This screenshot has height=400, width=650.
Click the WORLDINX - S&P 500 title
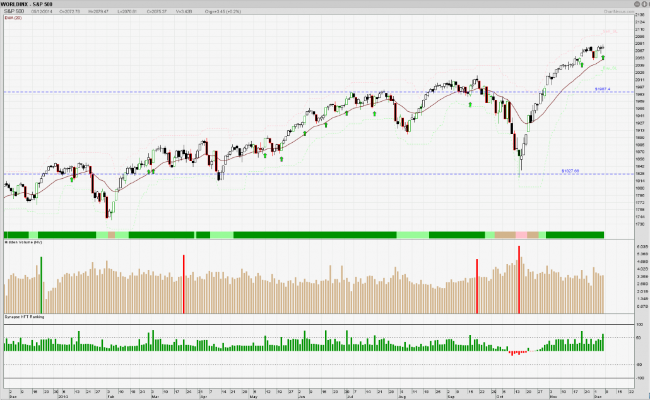coord(30,4)
